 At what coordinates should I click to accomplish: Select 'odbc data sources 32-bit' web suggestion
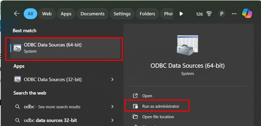(x=50, y=120)
